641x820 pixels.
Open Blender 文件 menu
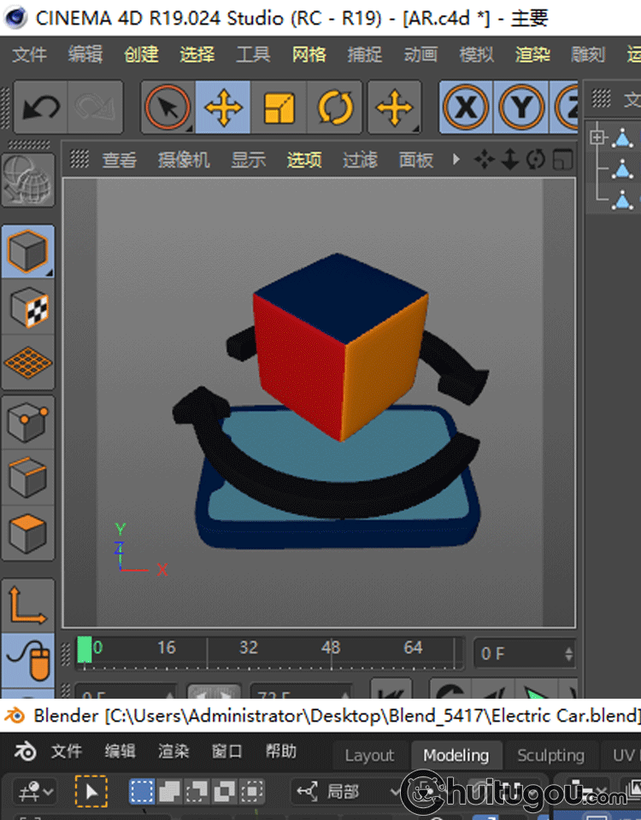tap(67, 752)
